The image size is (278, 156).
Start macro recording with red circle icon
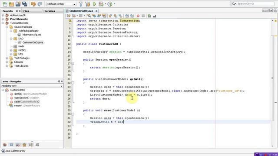click(138, 16)
